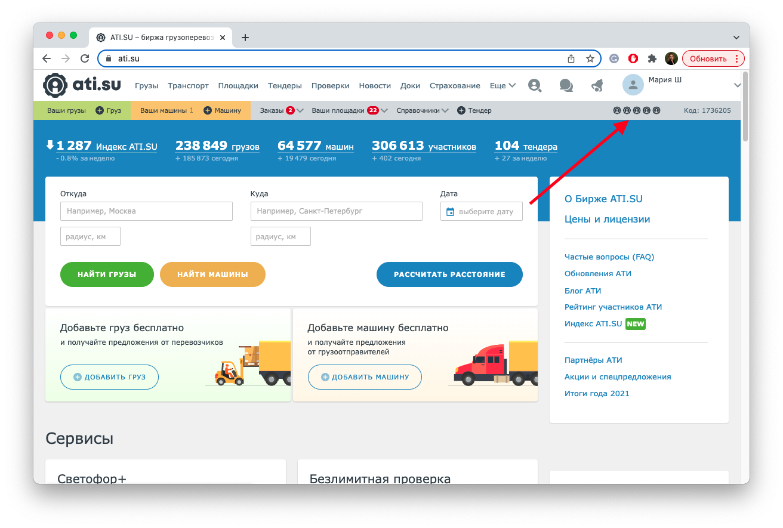The width and height of the screenshot is (783, 528).
Task: Click the Дата date picker field
Action: click(481, 211)
